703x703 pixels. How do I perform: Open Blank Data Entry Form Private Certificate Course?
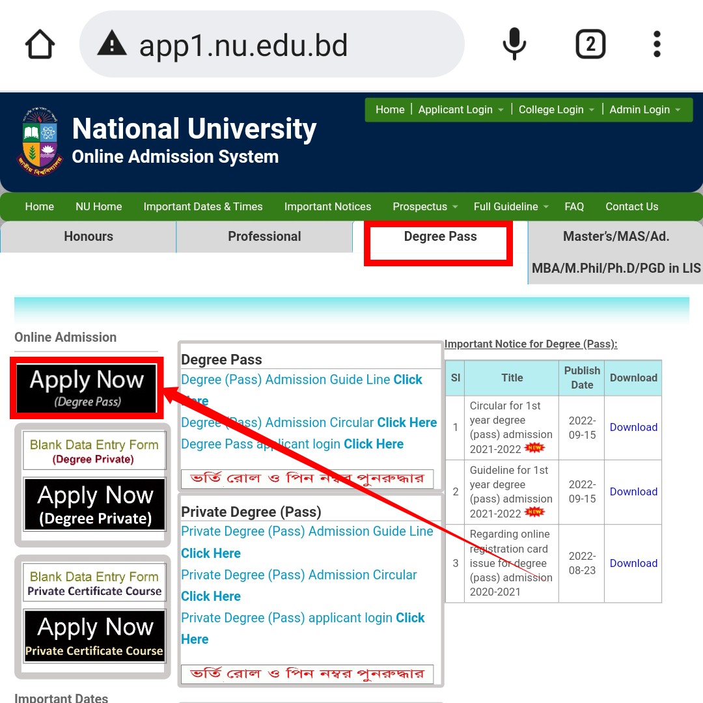click(x=94, y=583)
